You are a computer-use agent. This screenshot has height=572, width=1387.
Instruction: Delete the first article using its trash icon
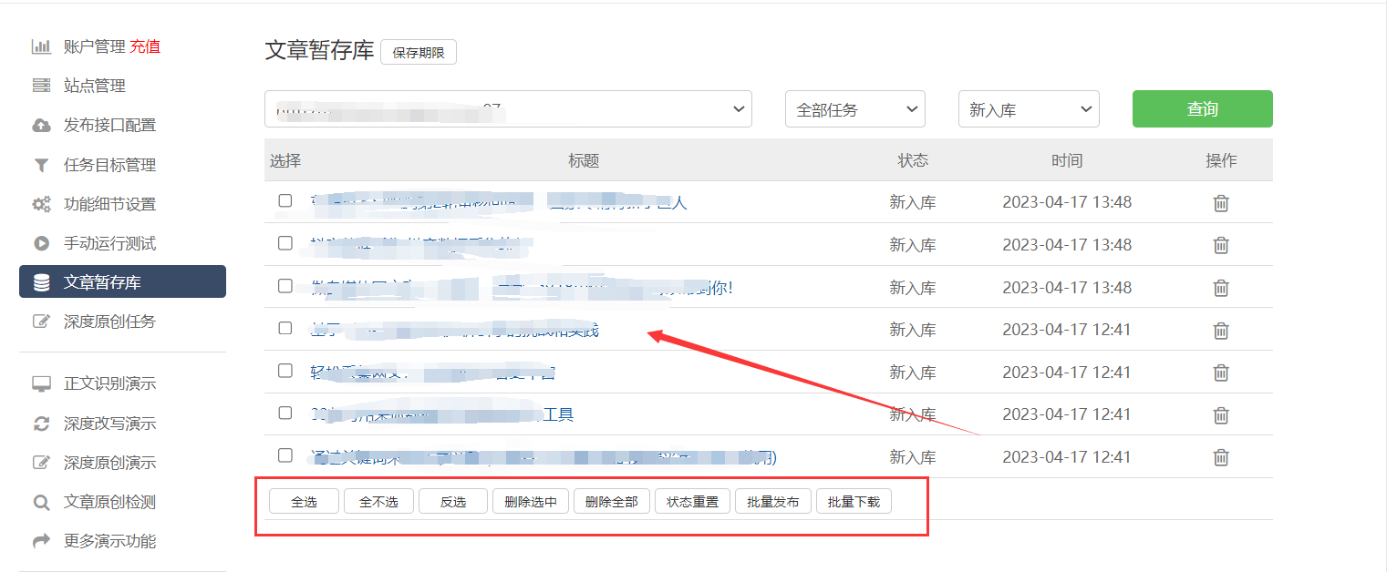click(1221, 203)
